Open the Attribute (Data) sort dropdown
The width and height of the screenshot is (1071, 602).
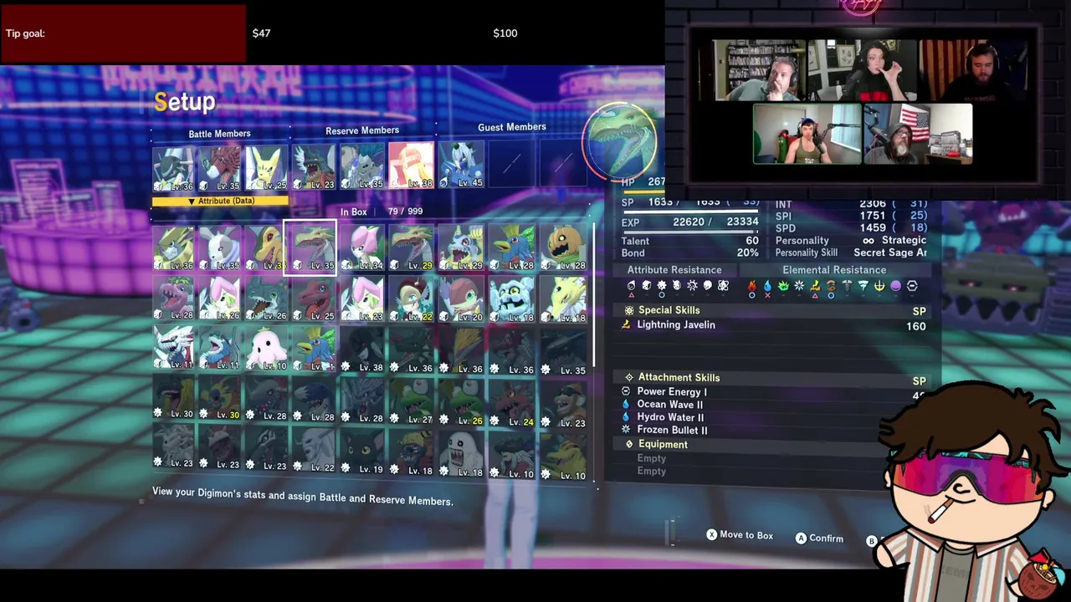pos(220,201)
